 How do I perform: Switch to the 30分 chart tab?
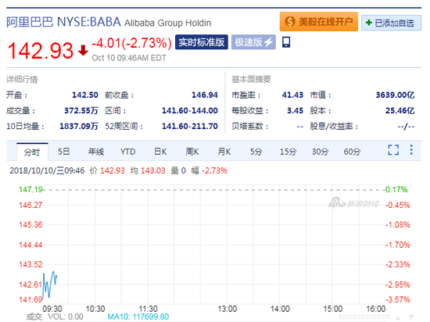point(320,152)
